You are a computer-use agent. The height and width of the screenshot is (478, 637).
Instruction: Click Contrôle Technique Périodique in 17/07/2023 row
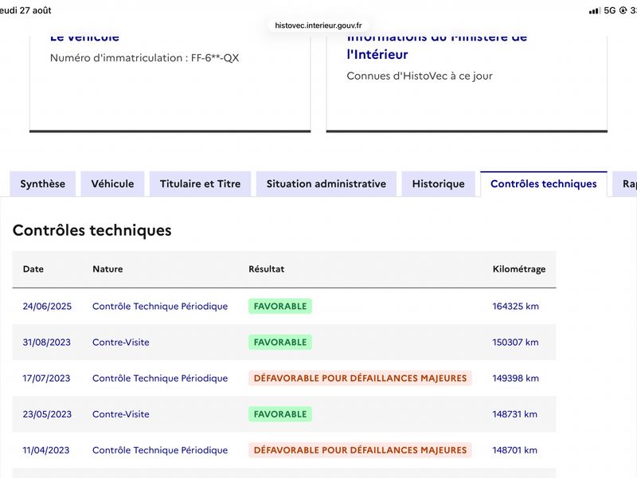tap(160, 378)
